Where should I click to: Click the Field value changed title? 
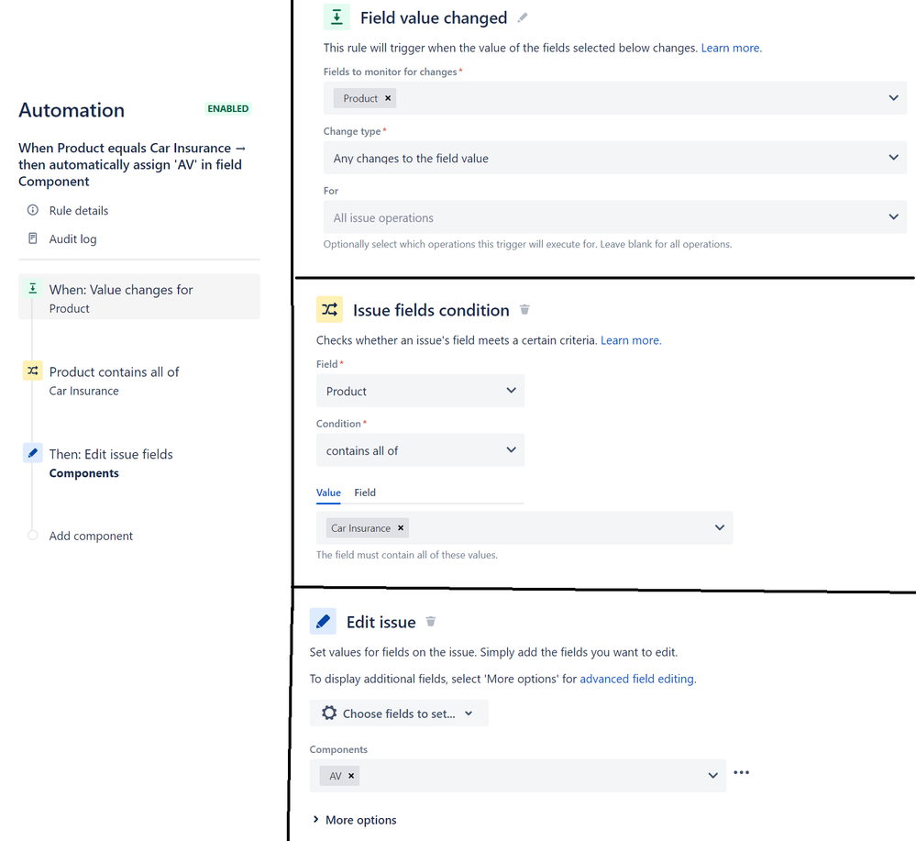434,18
